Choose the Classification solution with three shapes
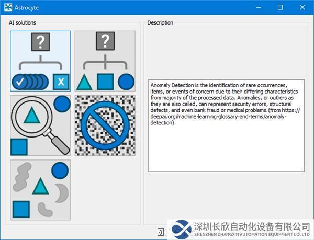This screenshot has height=240, width=314. [105, 61]
